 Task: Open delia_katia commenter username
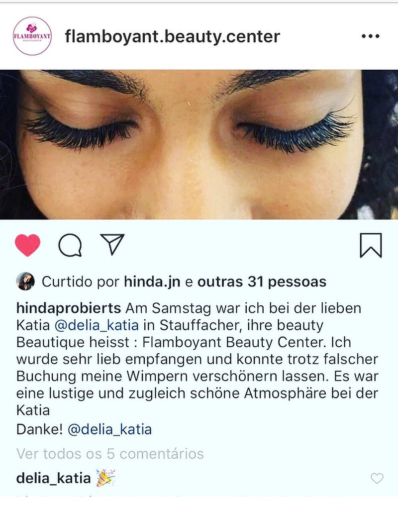tap(53, 478)
